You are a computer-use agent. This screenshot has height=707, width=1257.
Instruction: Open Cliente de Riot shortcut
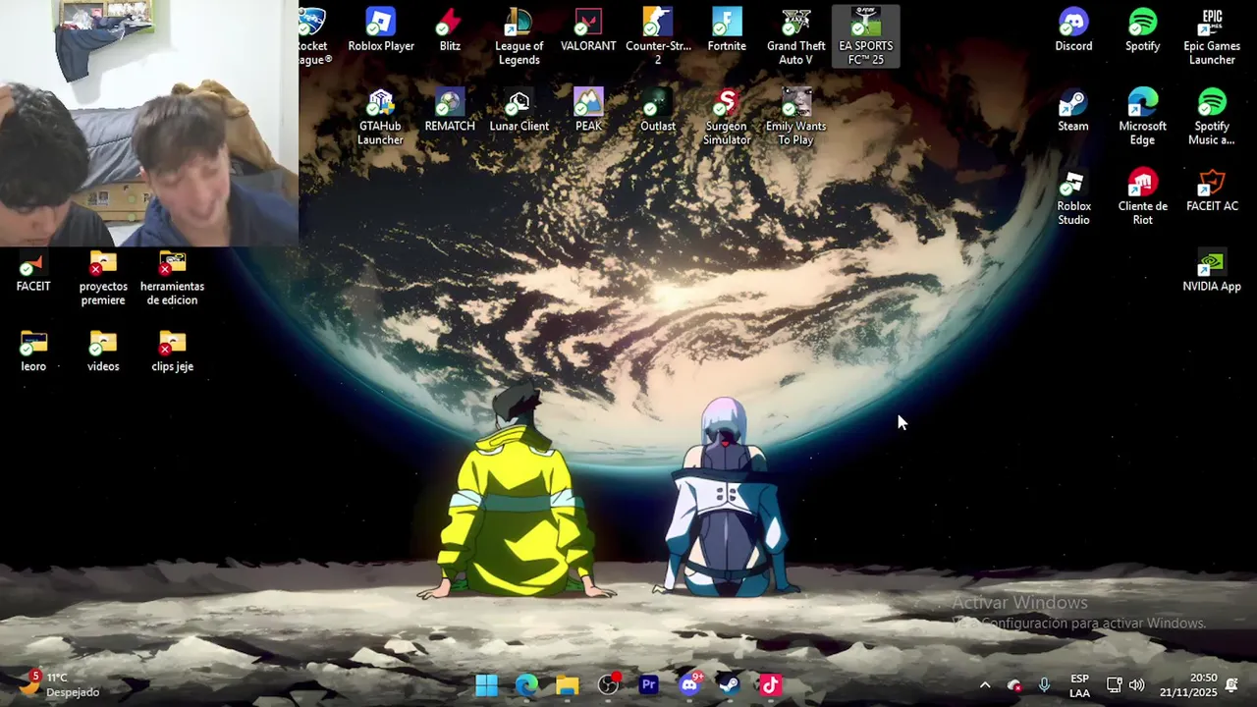click(1143, 198)
